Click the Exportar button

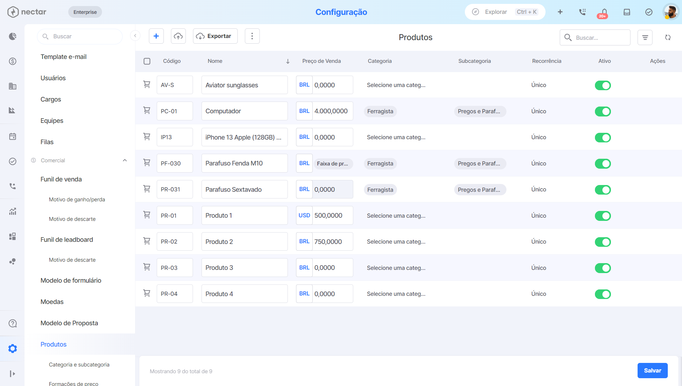215,36
